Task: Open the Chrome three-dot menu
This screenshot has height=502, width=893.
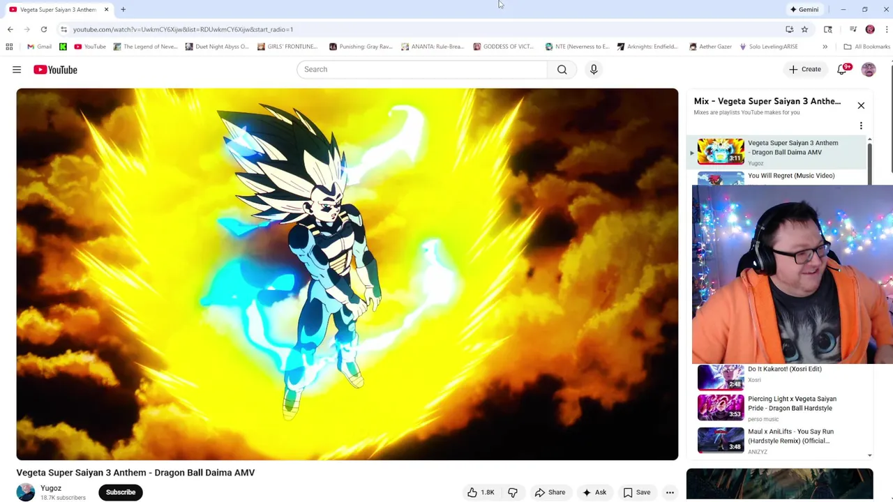Action: click(887, 29)
